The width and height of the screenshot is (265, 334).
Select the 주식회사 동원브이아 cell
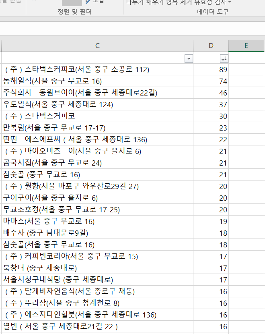click(97, 93)
